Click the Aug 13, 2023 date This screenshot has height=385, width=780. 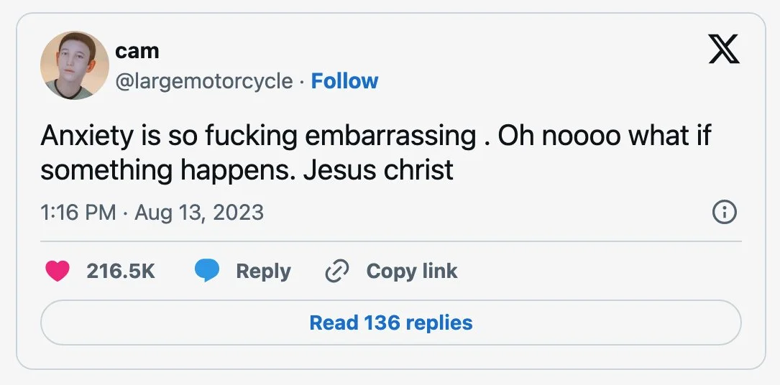click(x=199, y=213)
